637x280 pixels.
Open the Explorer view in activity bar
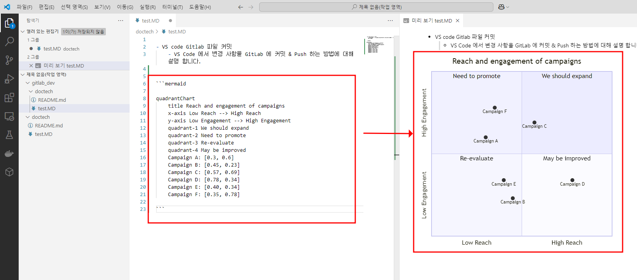coord(9,24)
